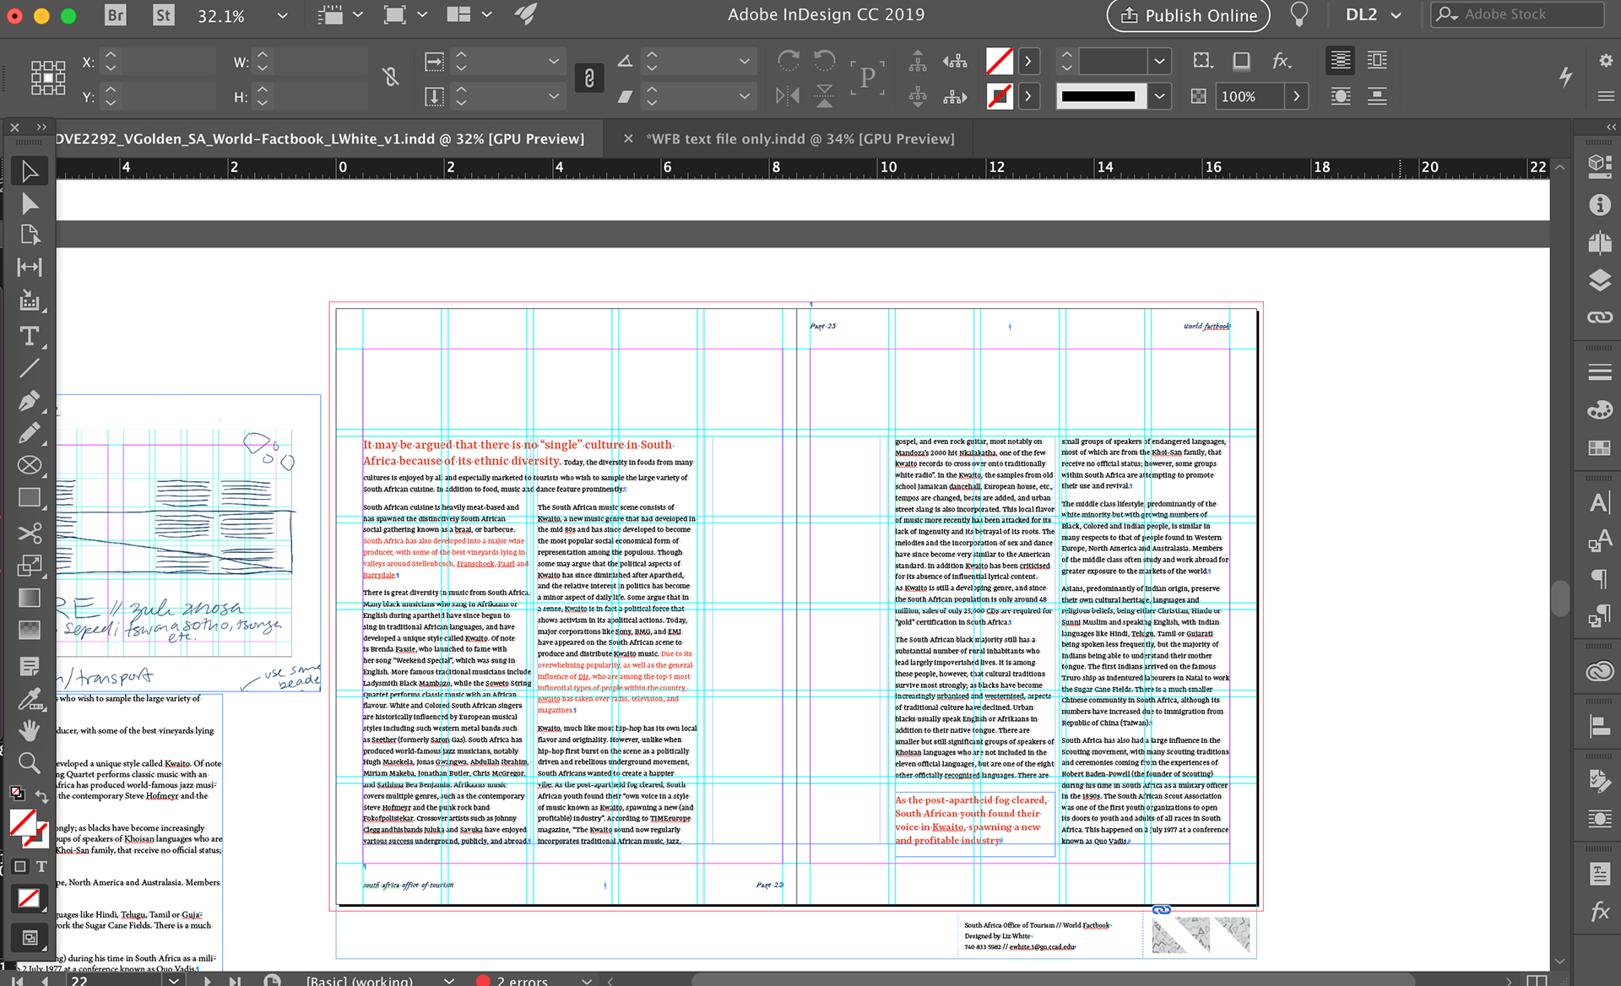Select the Gap tool

click(x=29, y=268)
